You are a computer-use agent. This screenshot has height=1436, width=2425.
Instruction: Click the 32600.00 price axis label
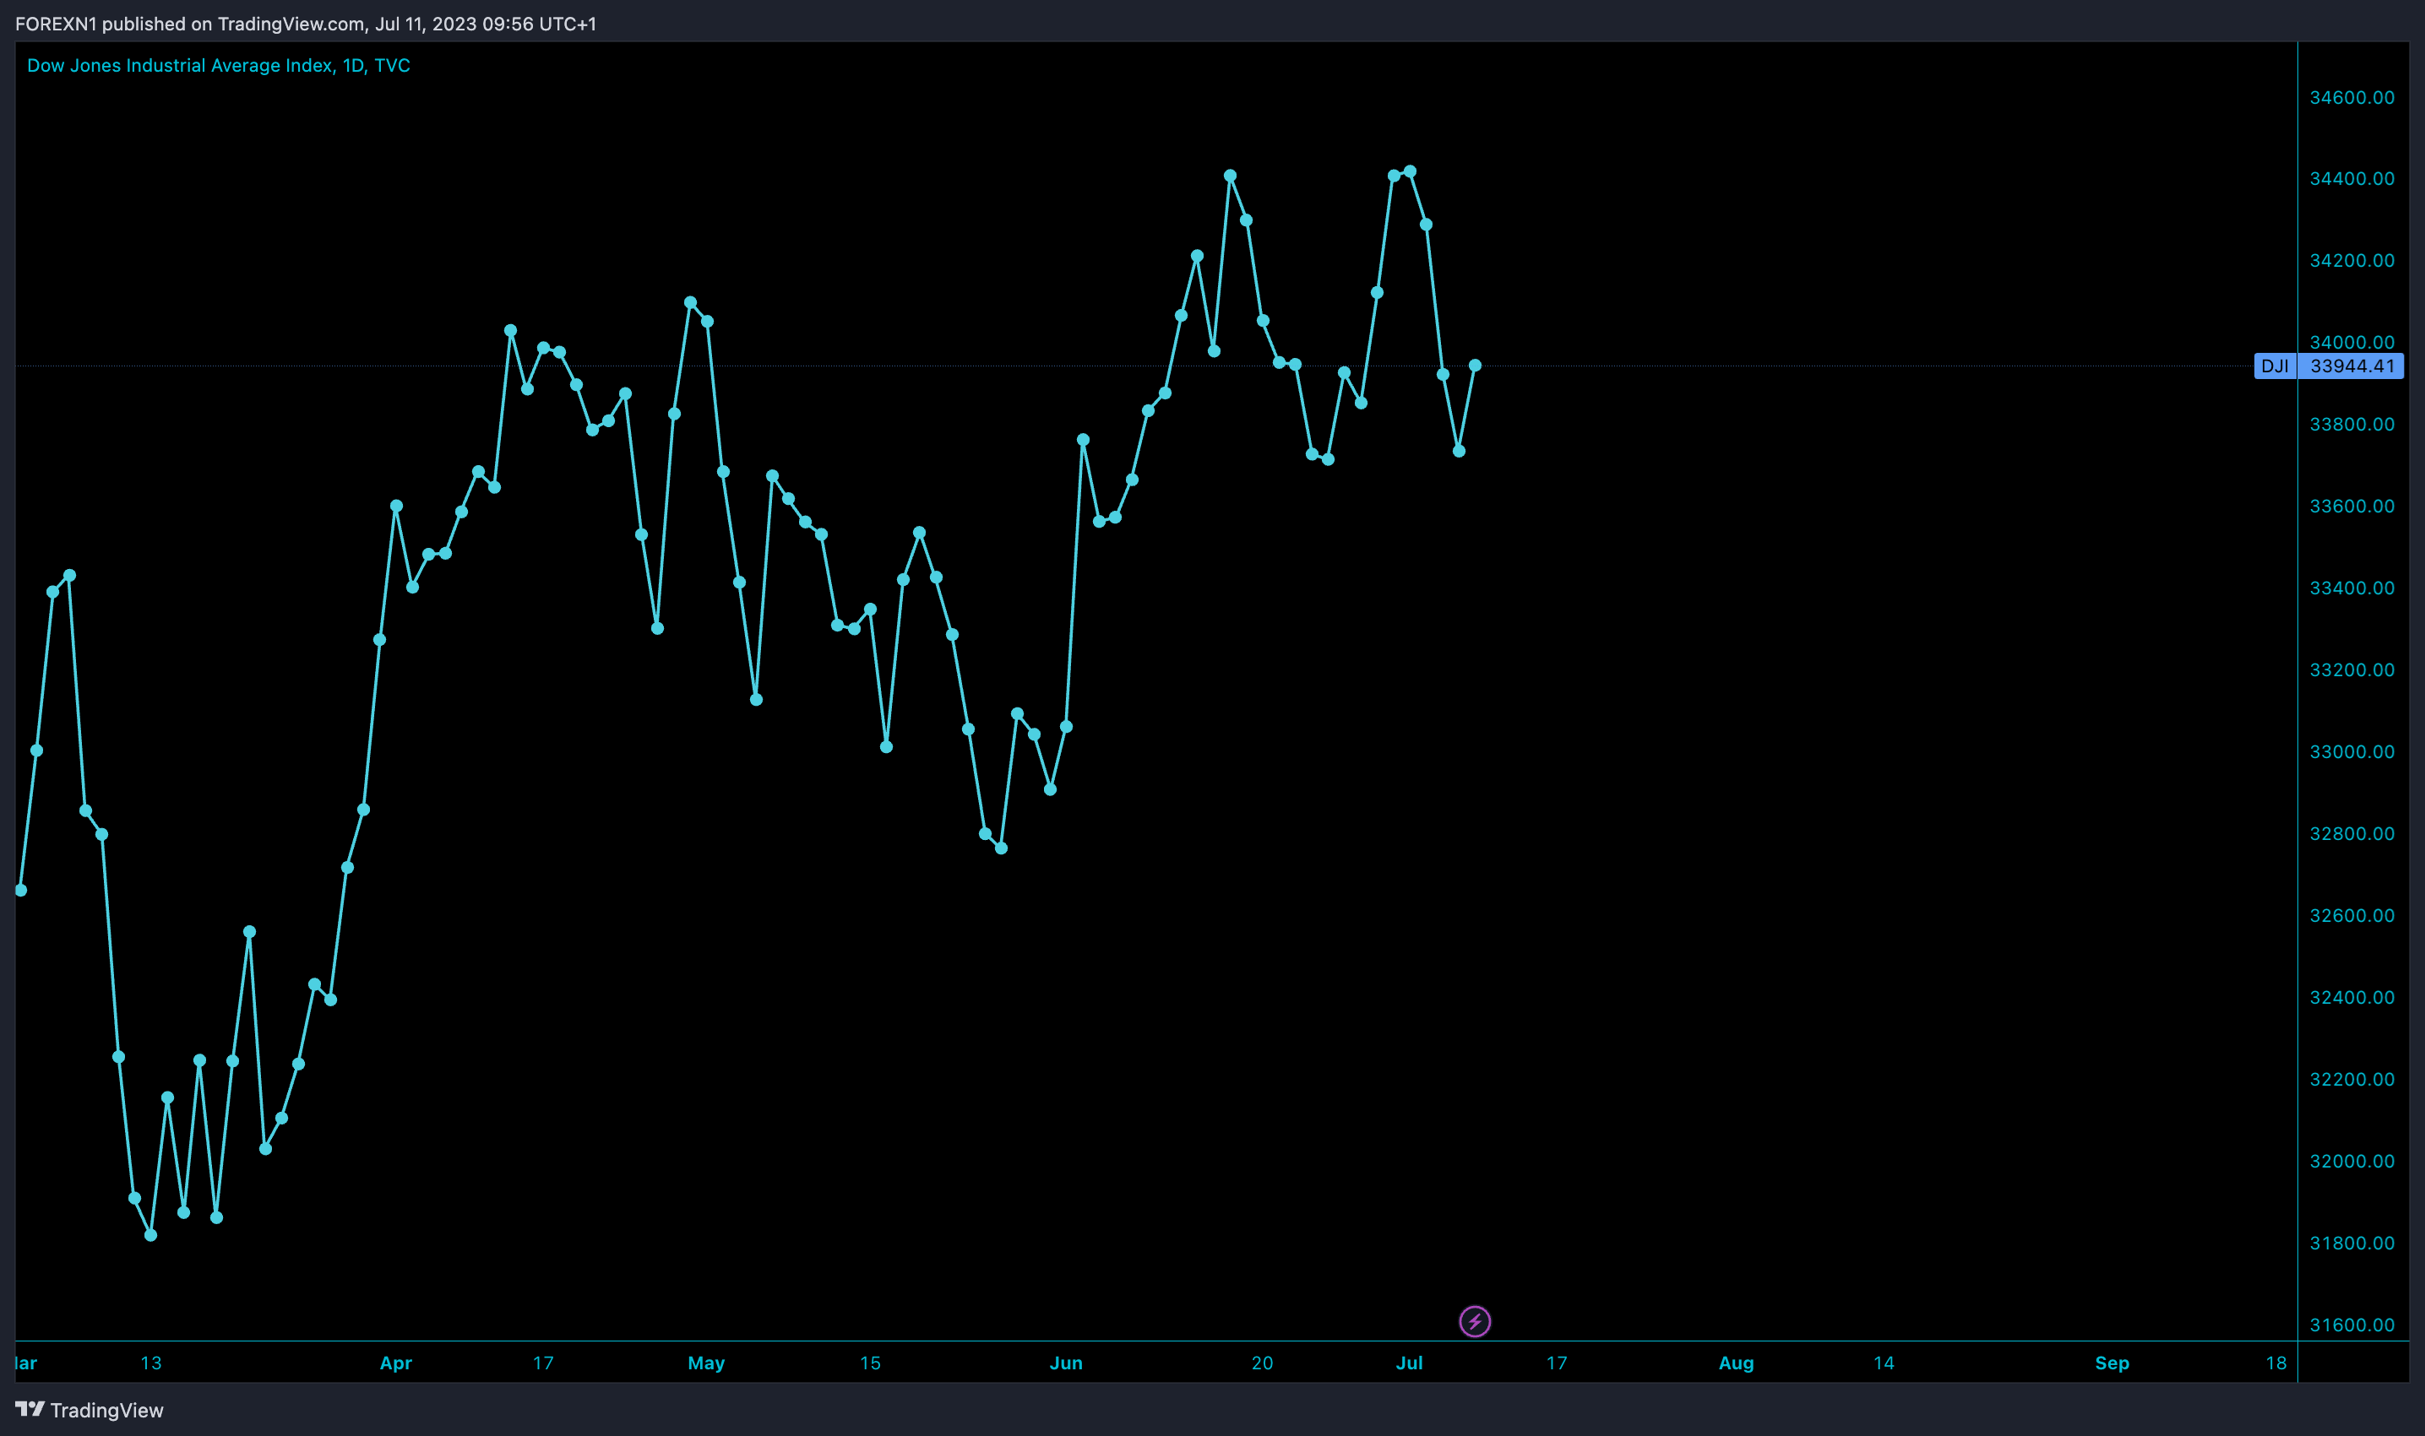[2352, 914]
